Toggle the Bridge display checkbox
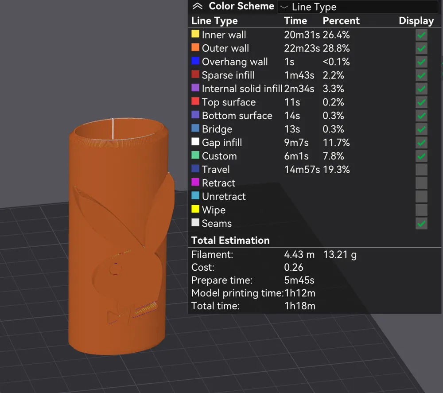 point(421,129)
